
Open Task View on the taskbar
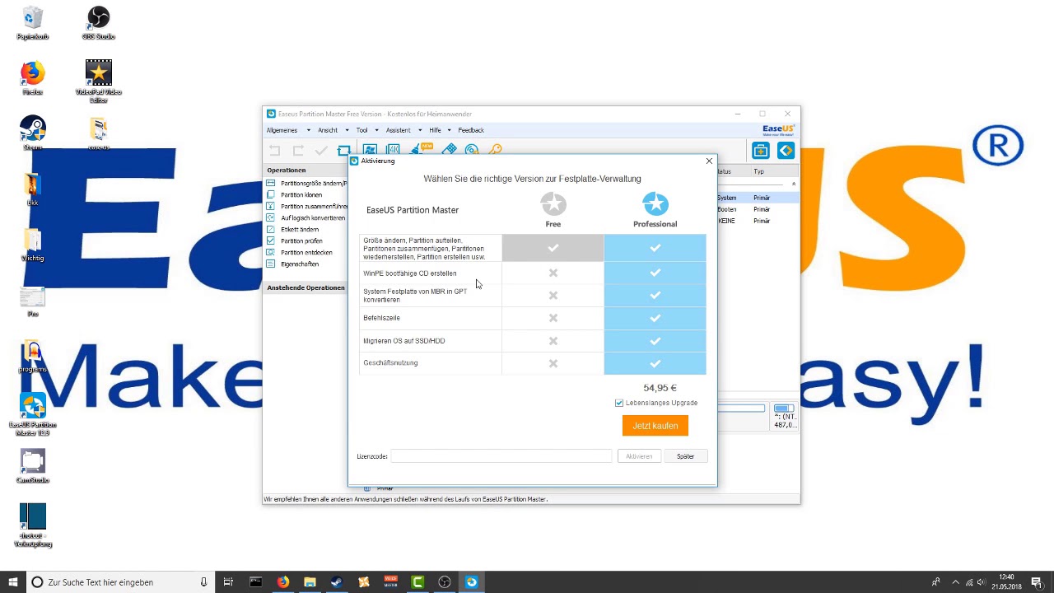[228, 582]
